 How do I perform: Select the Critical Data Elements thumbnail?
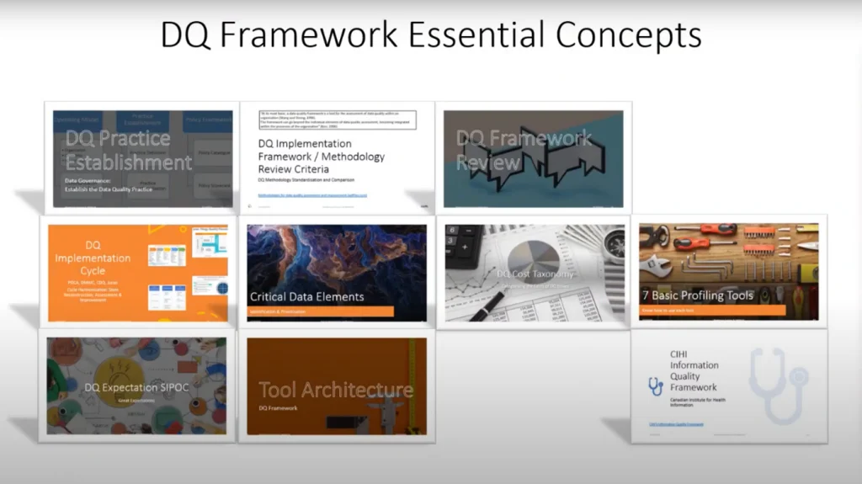pyautogui.click(x=337, y=272)
